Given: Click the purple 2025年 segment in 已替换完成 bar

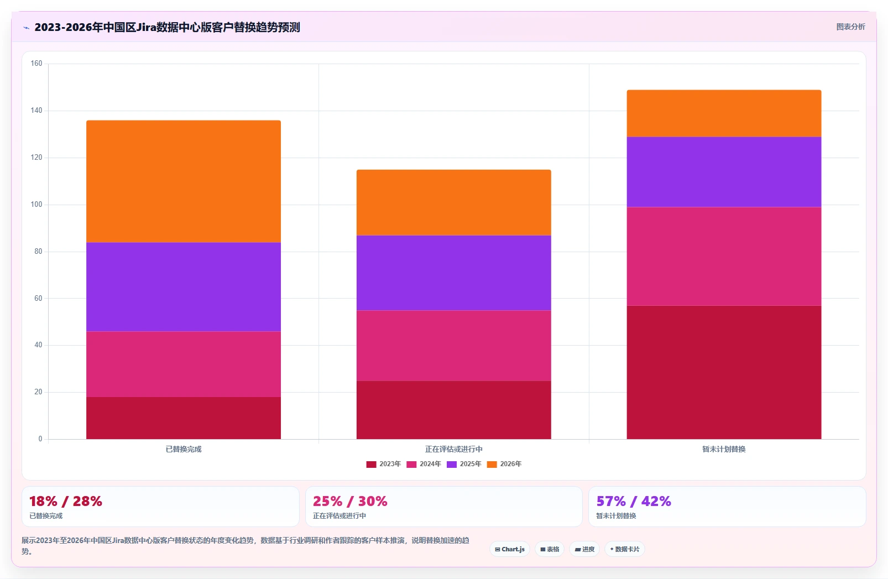Looking at the screenshot, I should point(184,287).
